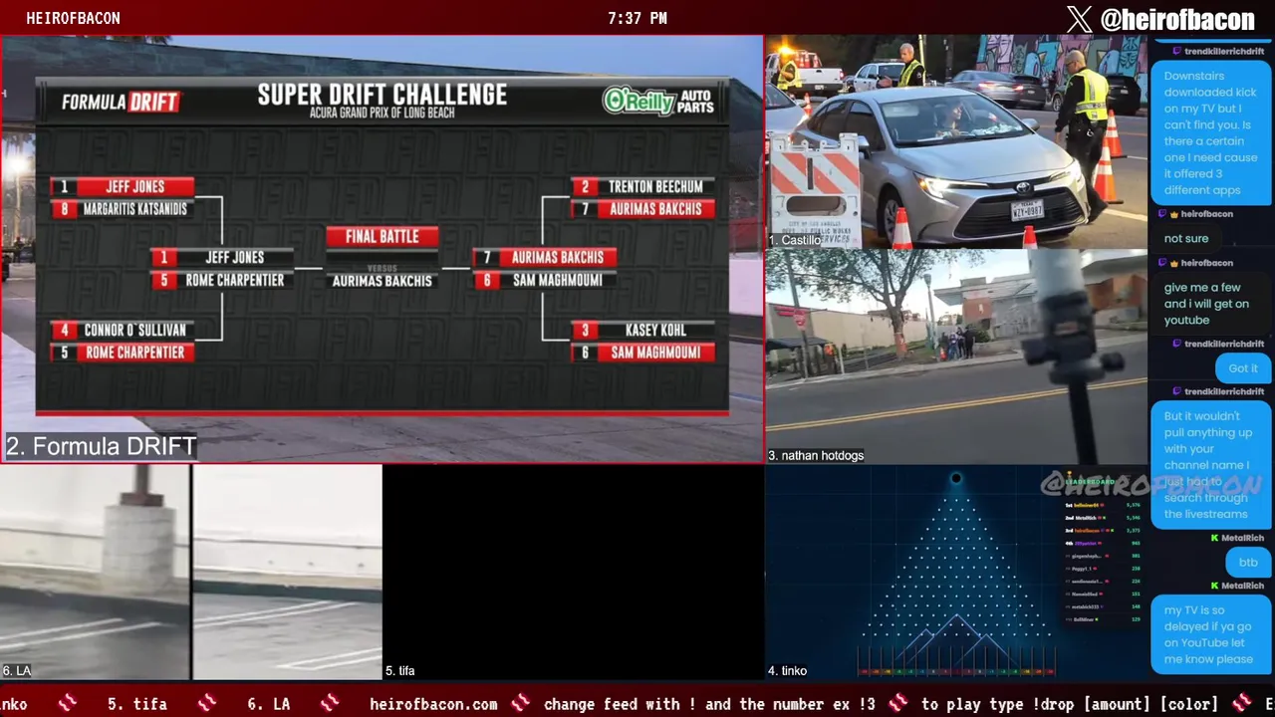The height and width of the screenshot is (717, 1275).
Task: Click MetalRich username above 'btb'
Action: tap(1242, 538)
